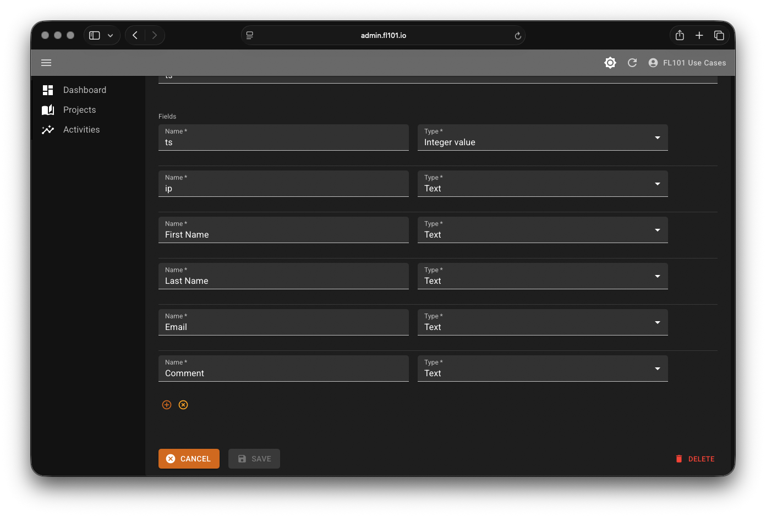Image resolution: width=766 pixels, height=517 pixels.
Task: Click the refresh icon in app bar
Action: click(632, 63)
